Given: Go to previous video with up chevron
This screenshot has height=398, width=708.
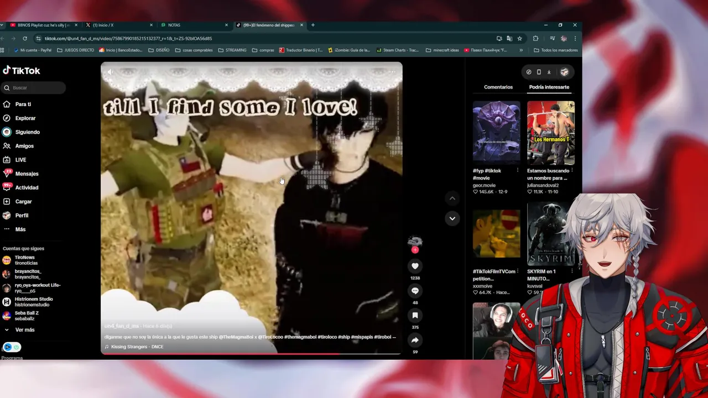Looking at the screenshot, I should point(452,198).
